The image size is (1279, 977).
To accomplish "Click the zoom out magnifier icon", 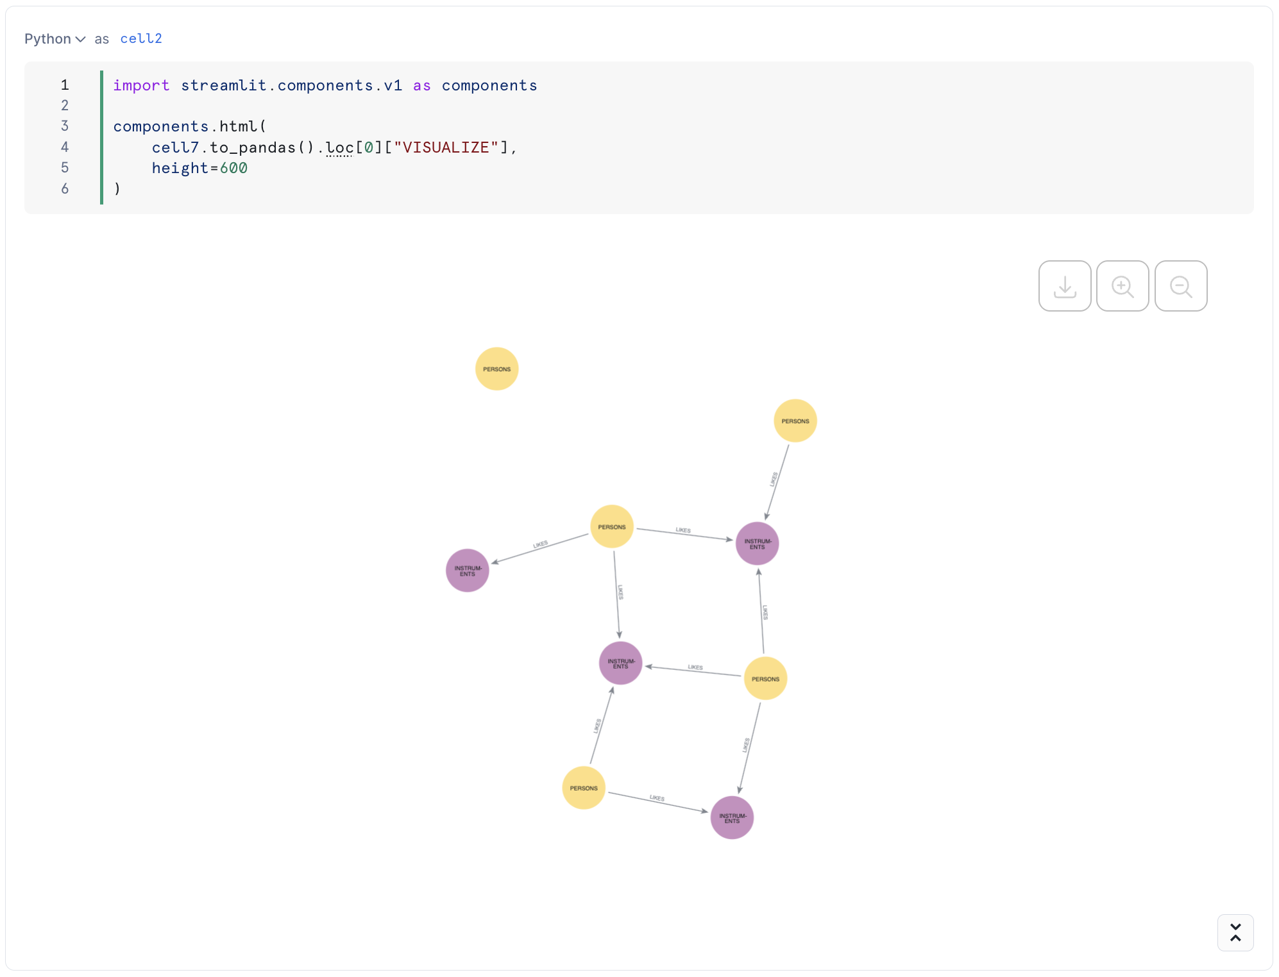I will point(1181,286).
